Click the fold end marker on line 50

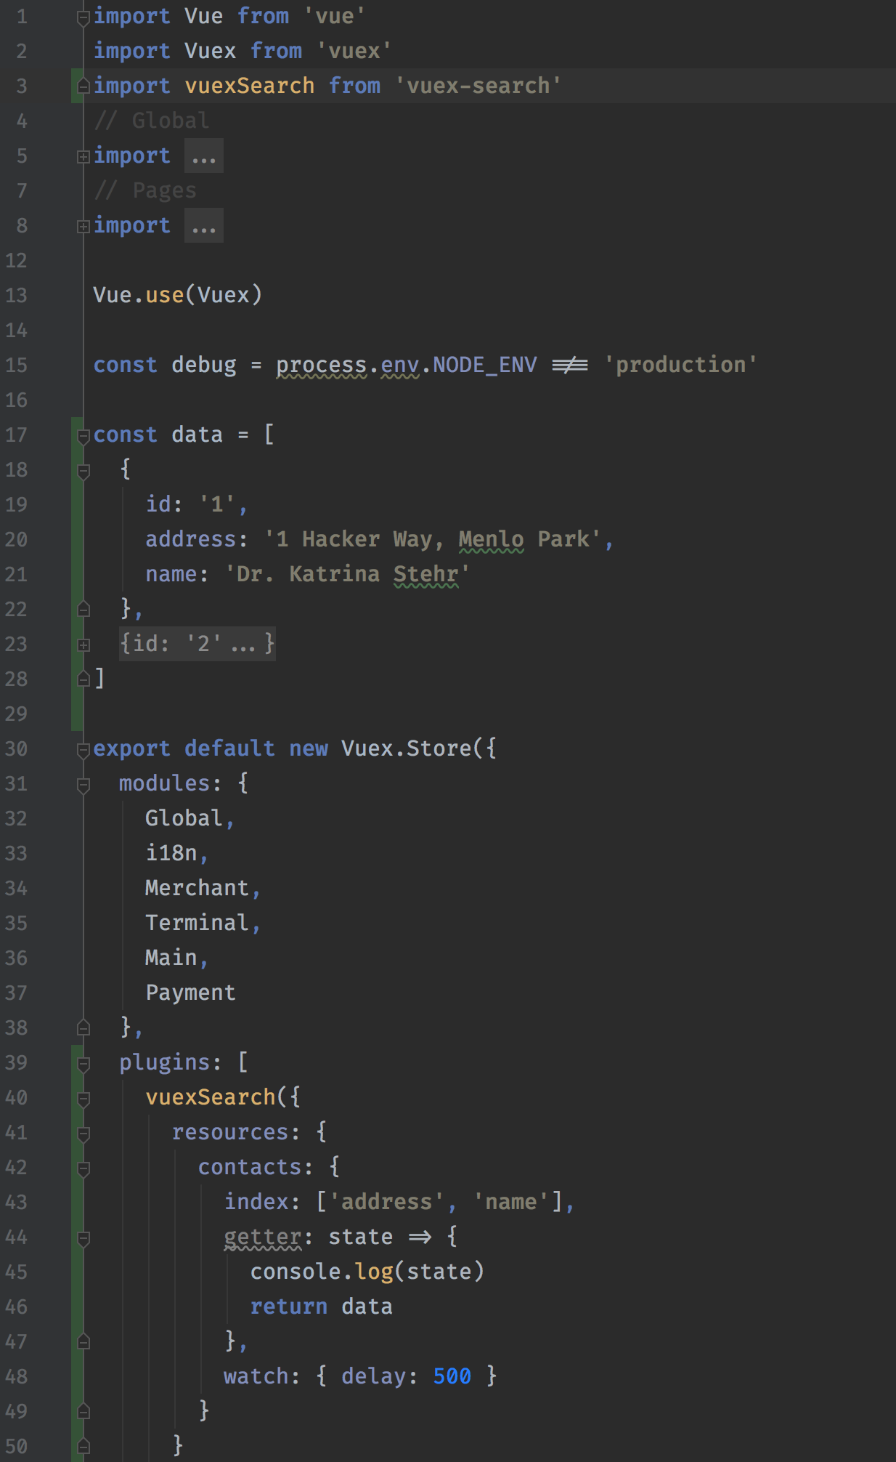(x=84, y=1447)
